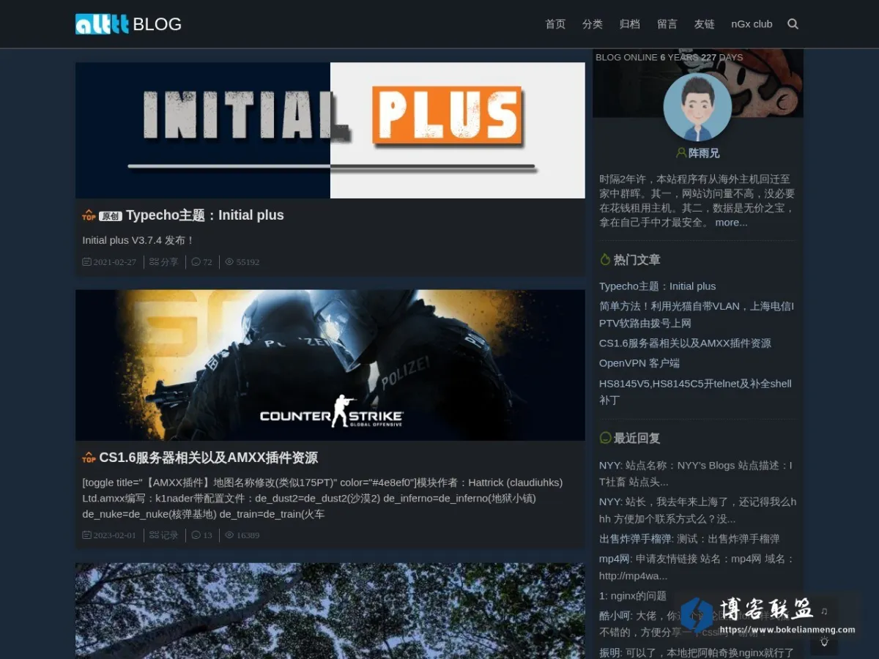Click the eye views icon showing 55192
This screenshot has width=879, height=659.
pos(229,261)
